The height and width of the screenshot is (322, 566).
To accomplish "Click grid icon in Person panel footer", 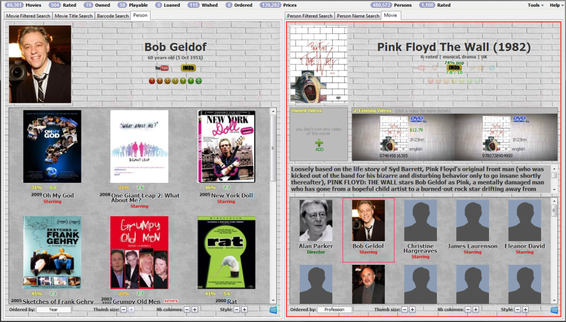I will click(273, 310).
